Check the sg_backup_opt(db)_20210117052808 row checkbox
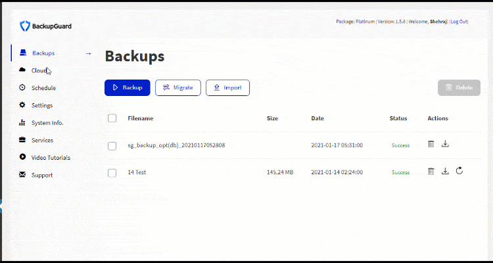The image size is (493, 263). 112,146
